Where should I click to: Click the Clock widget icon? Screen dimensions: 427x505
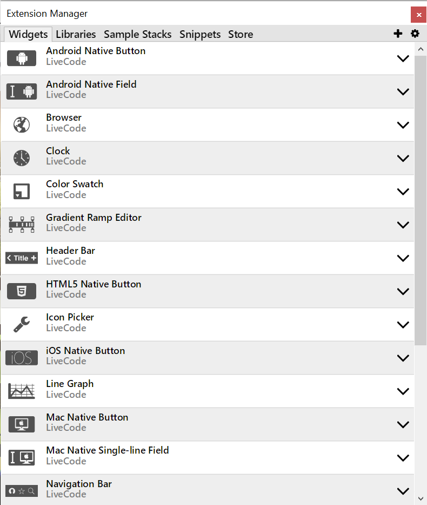click(x=22, y=158)
